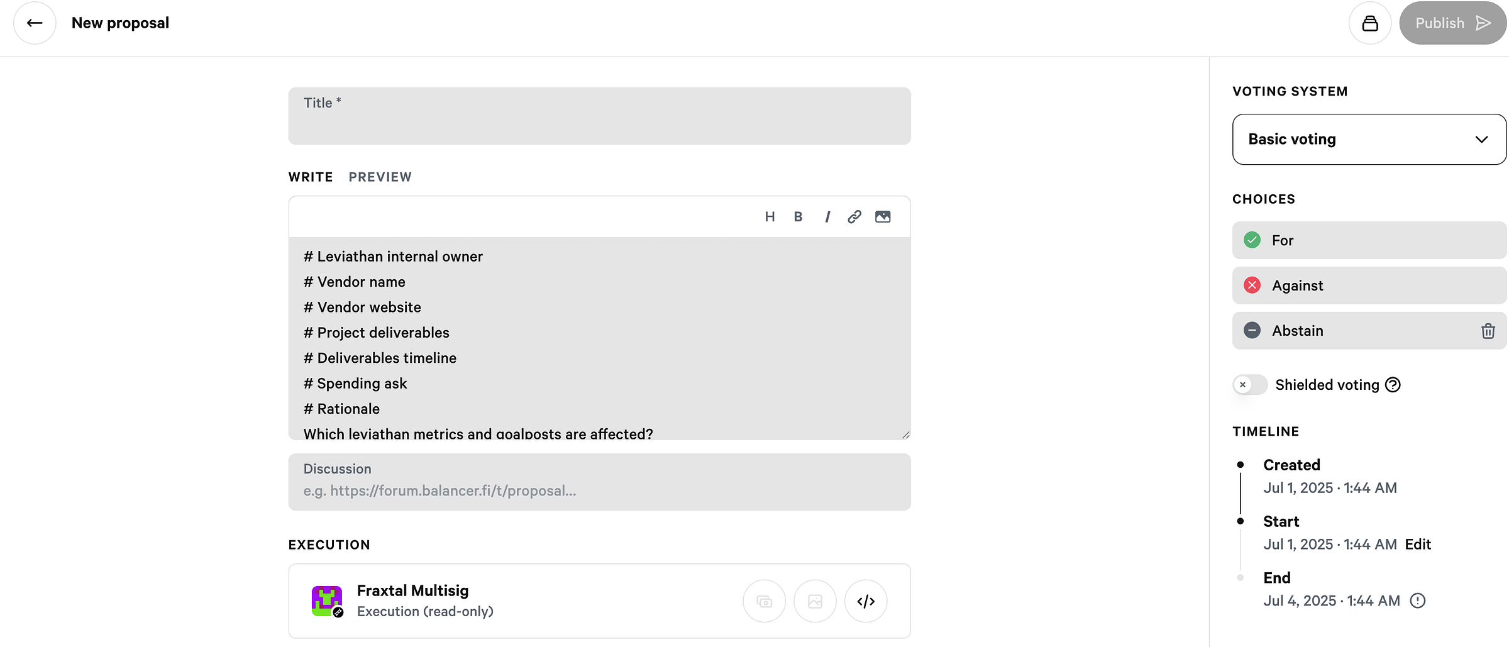This screenshot has height=647, width=1509.
Task: Insert a link in the editor
Action: [x=854, y=217]
